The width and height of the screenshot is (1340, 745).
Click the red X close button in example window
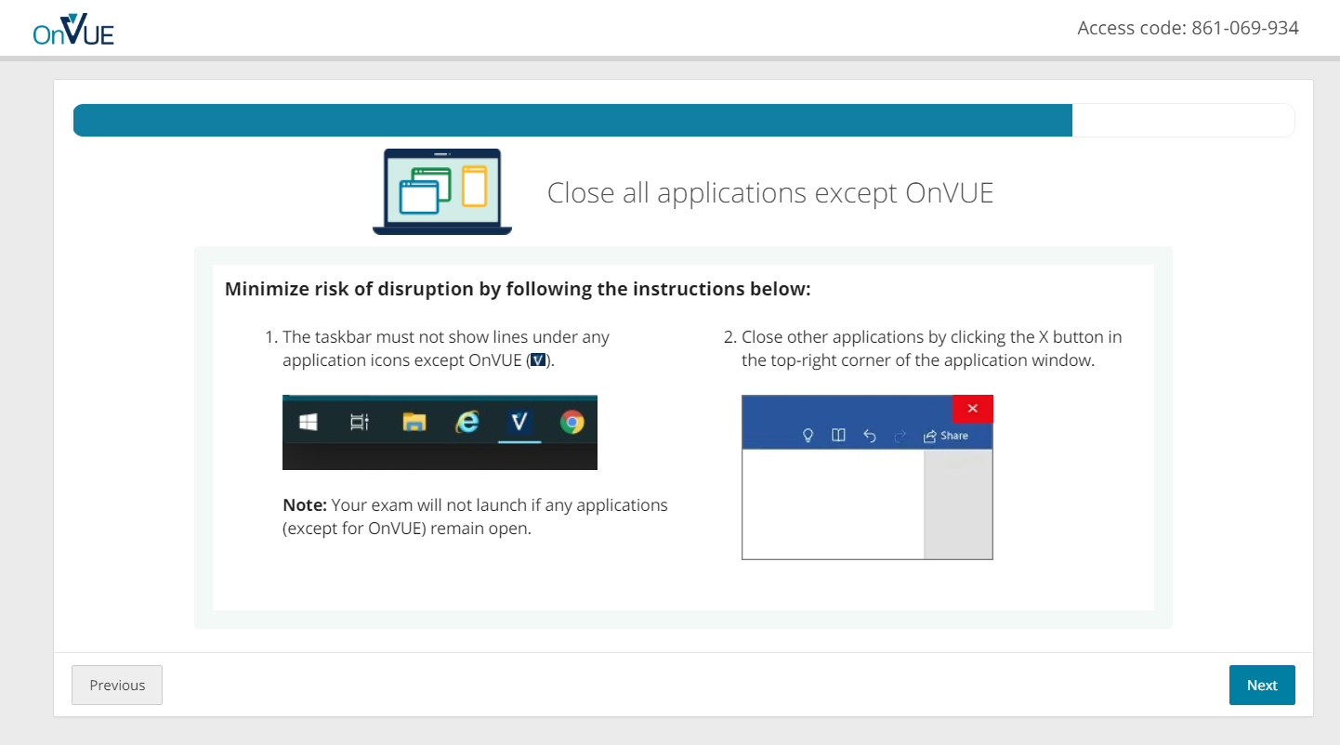click(x=973, y=409)
